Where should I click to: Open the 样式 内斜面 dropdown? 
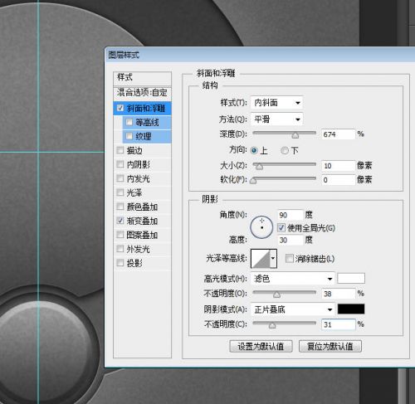pyautogui.click(x=276, y=103)
